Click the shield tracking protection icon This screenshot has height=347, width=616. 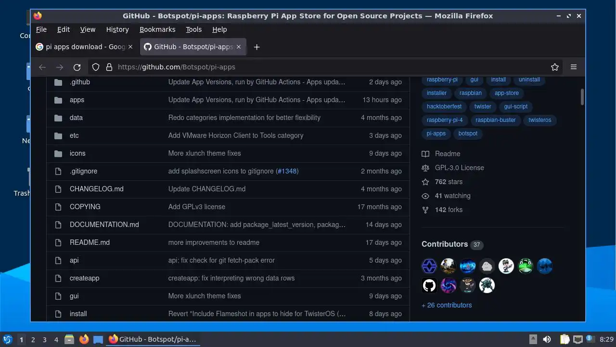coord(96,67)
